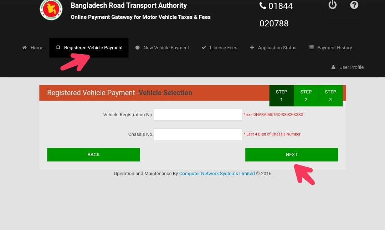Viewport: 385px width, 230px height.
Task: Select the STEP 3 indicator
Action: tap(330, 96)
